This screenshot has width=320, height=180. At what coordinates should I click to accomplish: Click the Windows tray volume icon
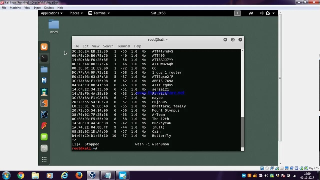[x=266, y=176]
